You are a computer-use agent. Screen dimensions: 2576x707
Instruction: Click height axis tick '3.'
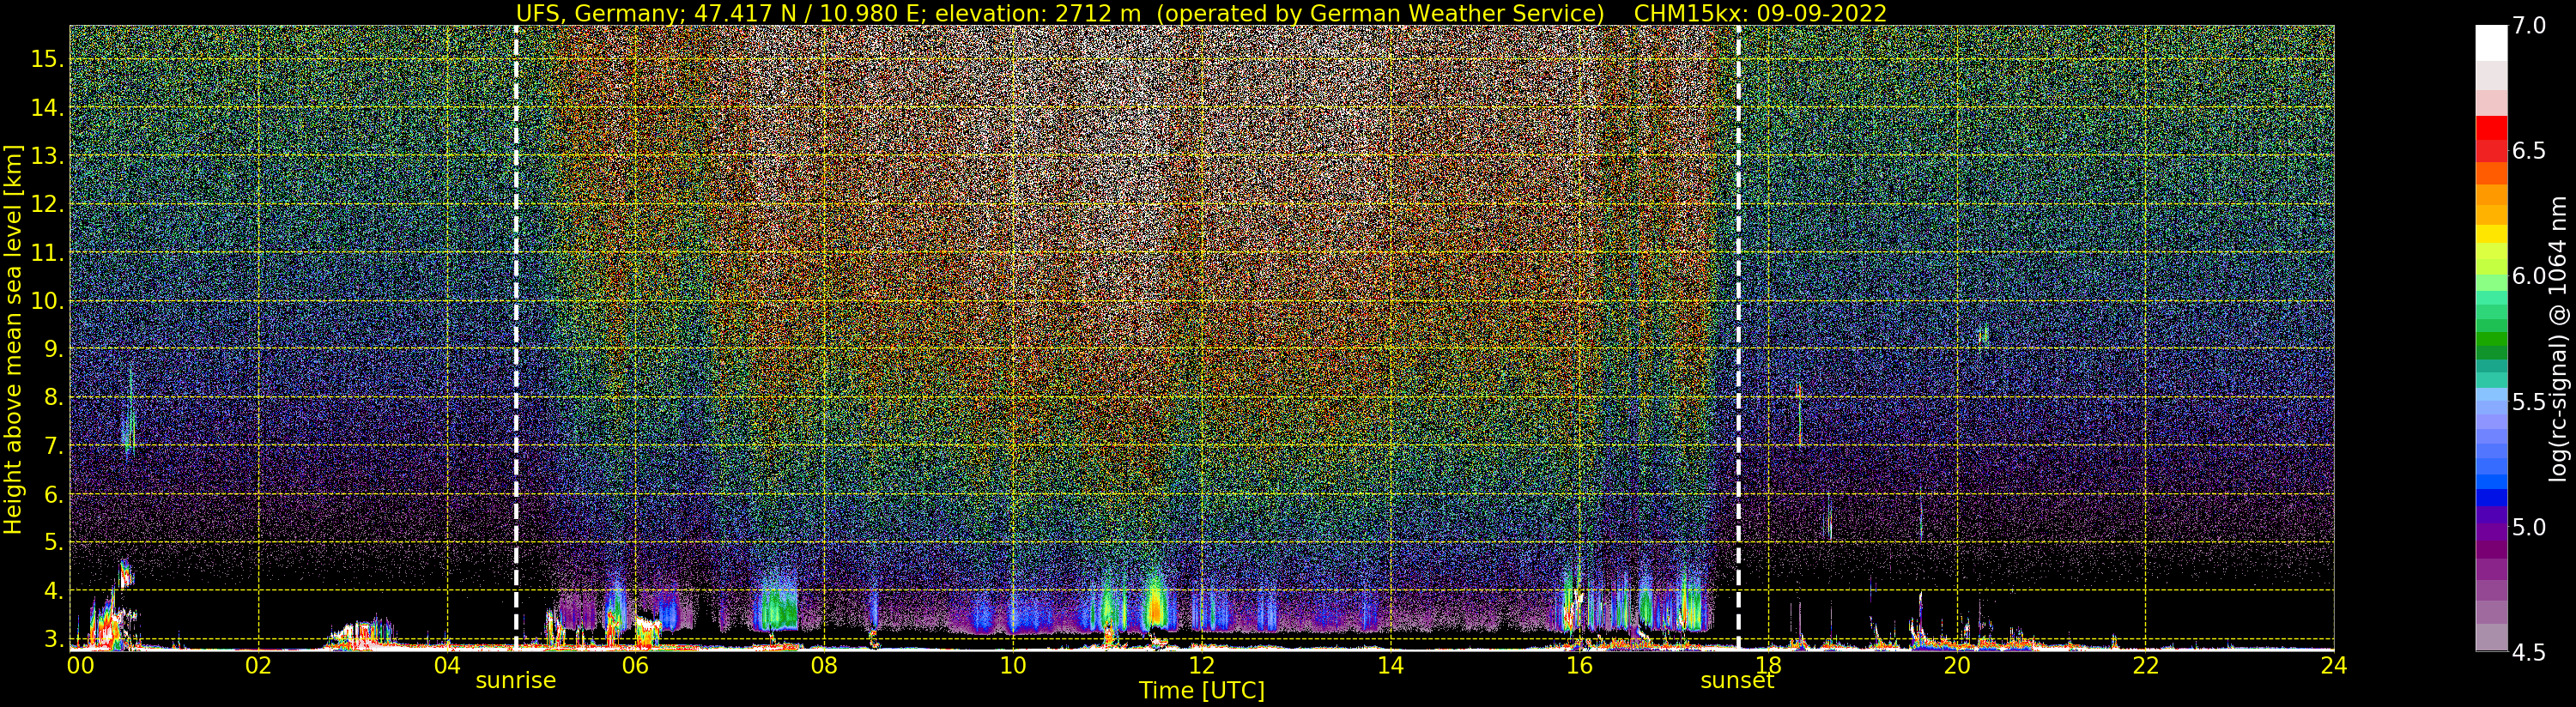tap(54, 639)
